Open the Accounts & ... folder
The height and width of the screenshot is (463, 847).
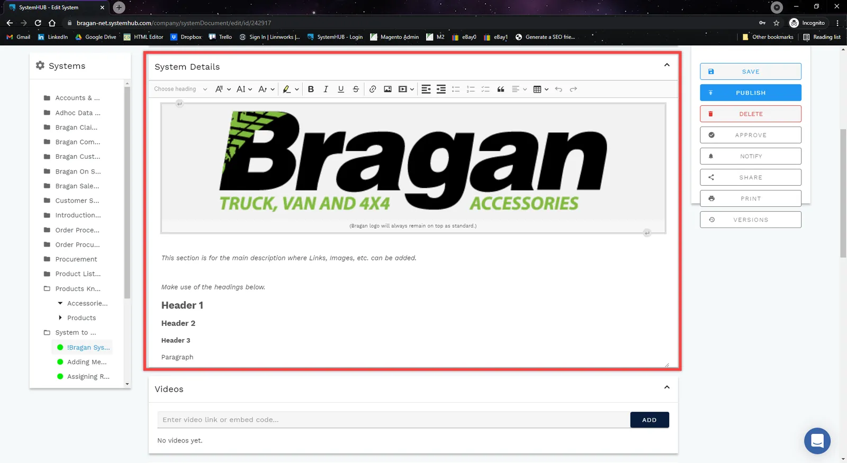click(x=71, y=98)
